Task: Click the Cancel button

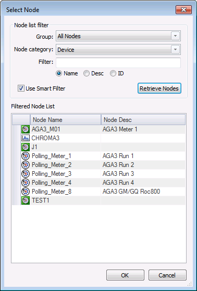Action: [x=167, y=275]
